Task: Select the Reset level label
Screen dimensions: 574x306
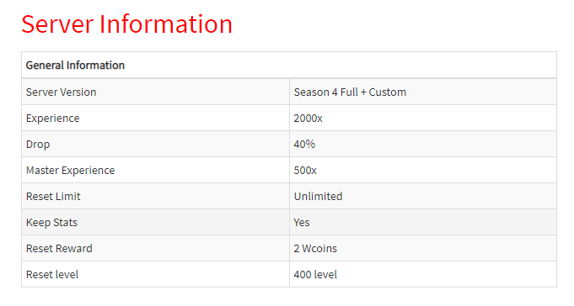Action: tap(52, 275)
